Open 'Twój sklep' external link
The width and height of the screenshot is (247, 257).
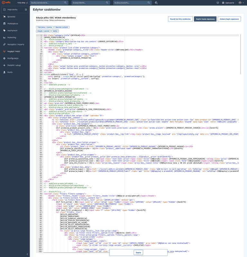tap(23, 3)
